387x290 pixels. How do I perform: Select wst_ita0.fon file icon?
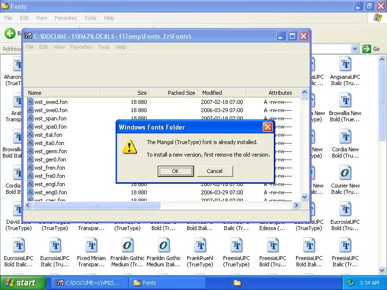pos(30,143)
